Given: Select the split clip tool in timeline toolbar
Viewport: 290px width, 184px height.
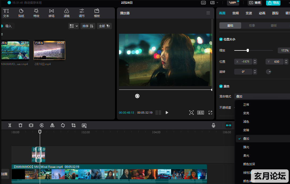Looking at the screenshot, I should 10,125.
